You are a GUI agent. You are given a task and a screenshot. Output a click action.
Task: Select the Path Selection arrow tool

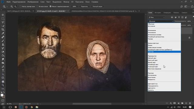[3, 74]
